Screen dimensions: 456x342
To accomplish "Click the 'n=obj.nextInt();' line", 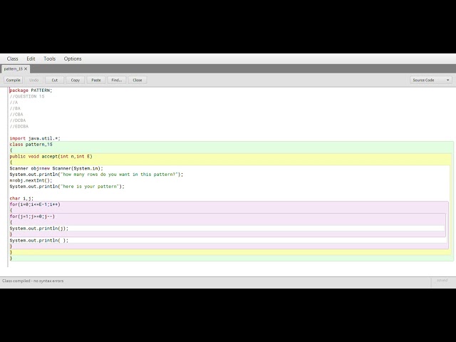I will click(x=31, y=180).
